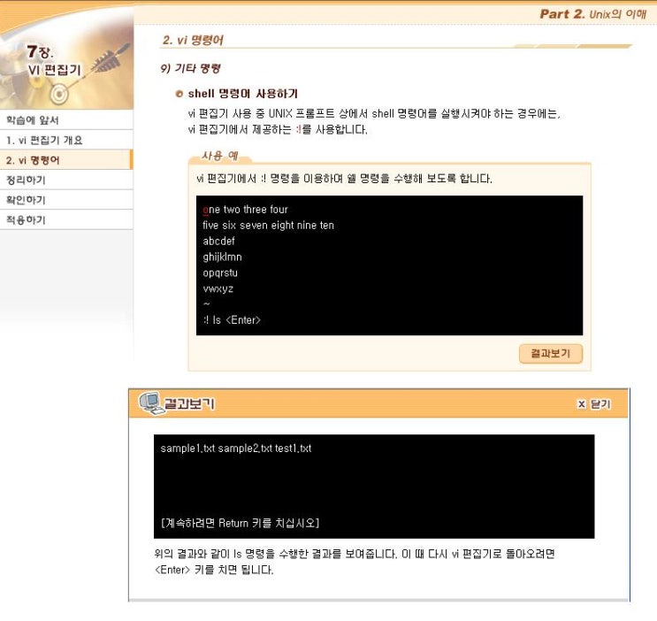Select 2. vi 명령어 in sidebar

[34, 160]
